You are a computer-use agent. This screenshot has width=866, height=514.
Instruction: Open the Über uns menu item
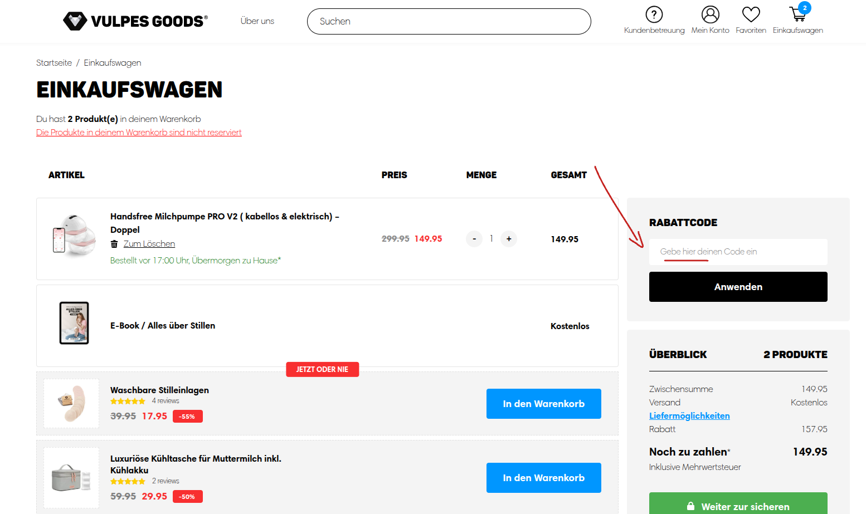pyautogui.click(x=257, y=21)
